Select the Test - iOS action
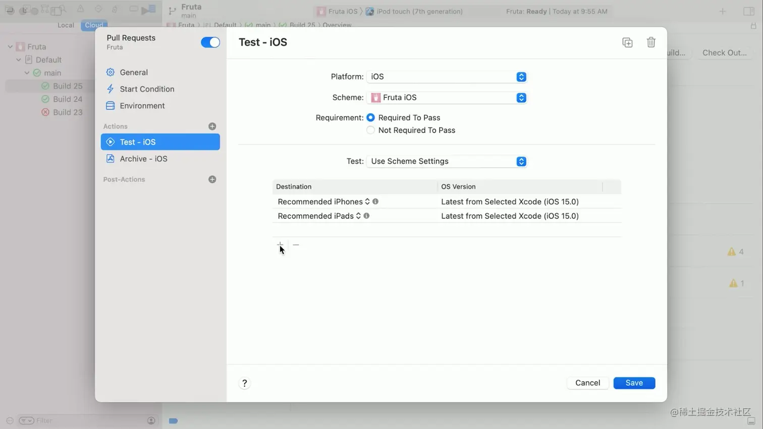 tap(160, 142)
